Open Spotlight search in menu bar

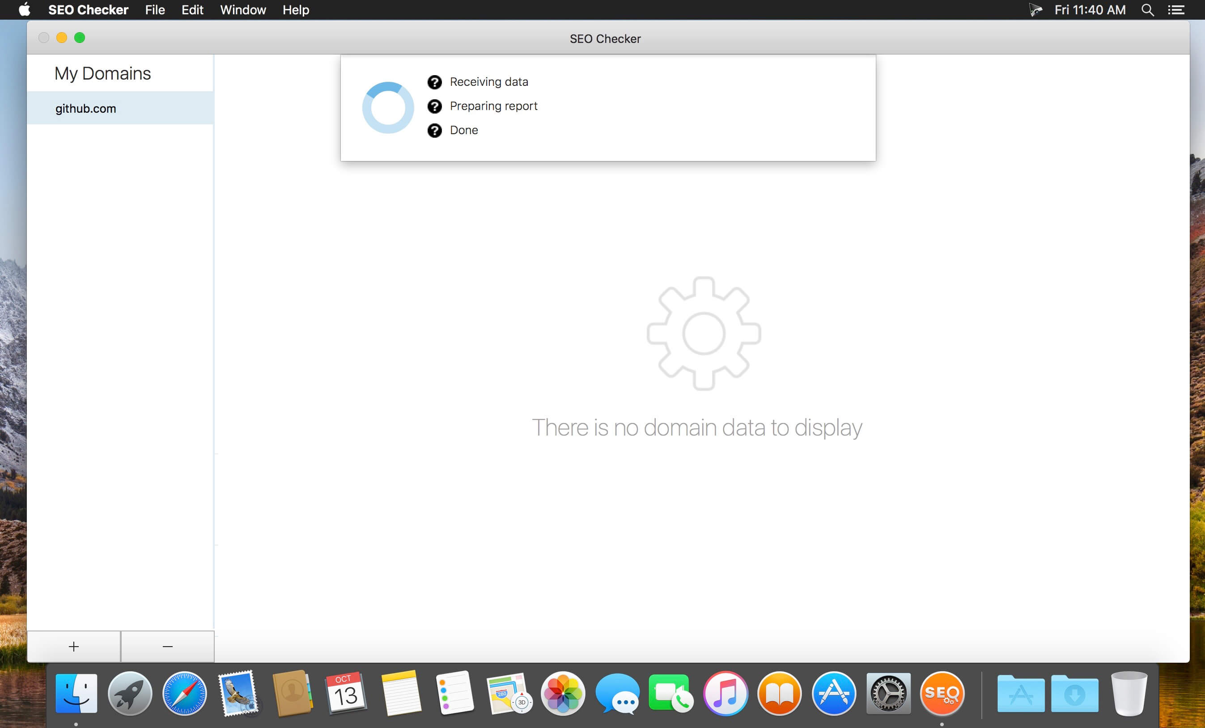(x=1147, y=10)
